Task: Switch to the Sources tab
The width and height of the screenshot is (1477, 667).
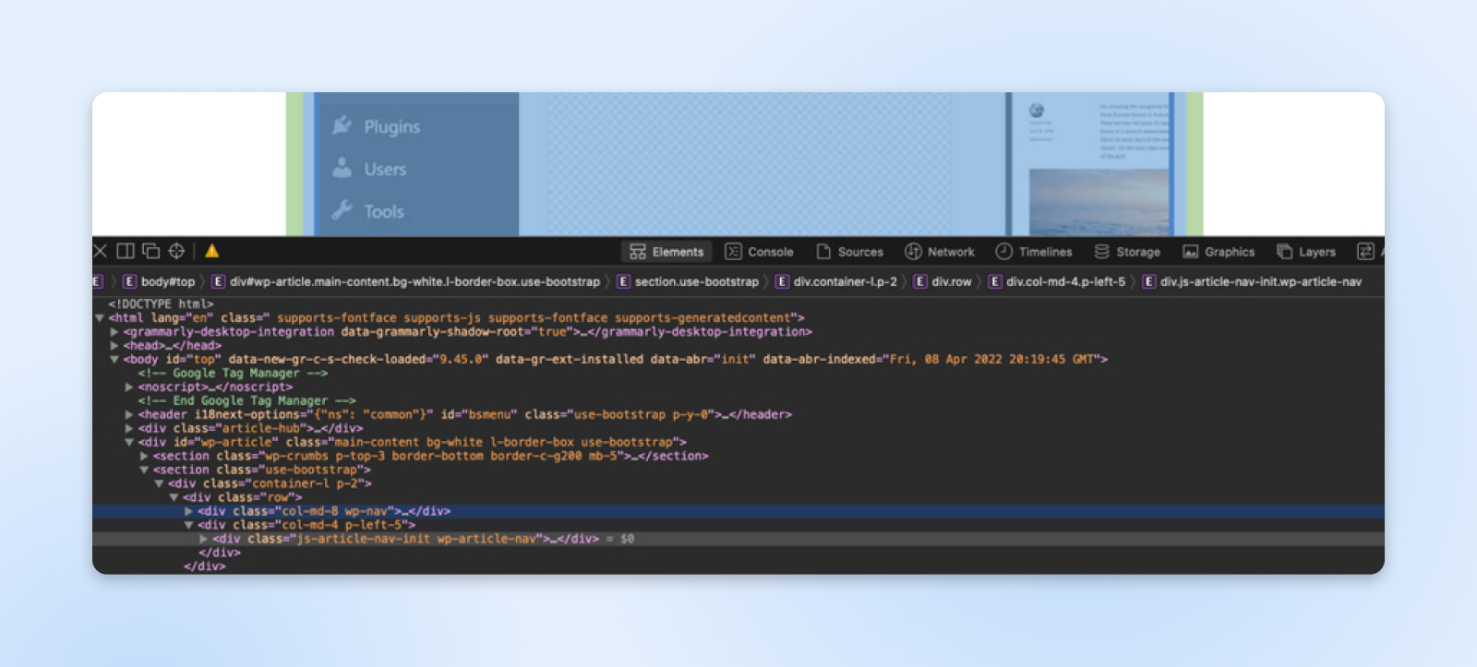Action: [x=849, y=252]
